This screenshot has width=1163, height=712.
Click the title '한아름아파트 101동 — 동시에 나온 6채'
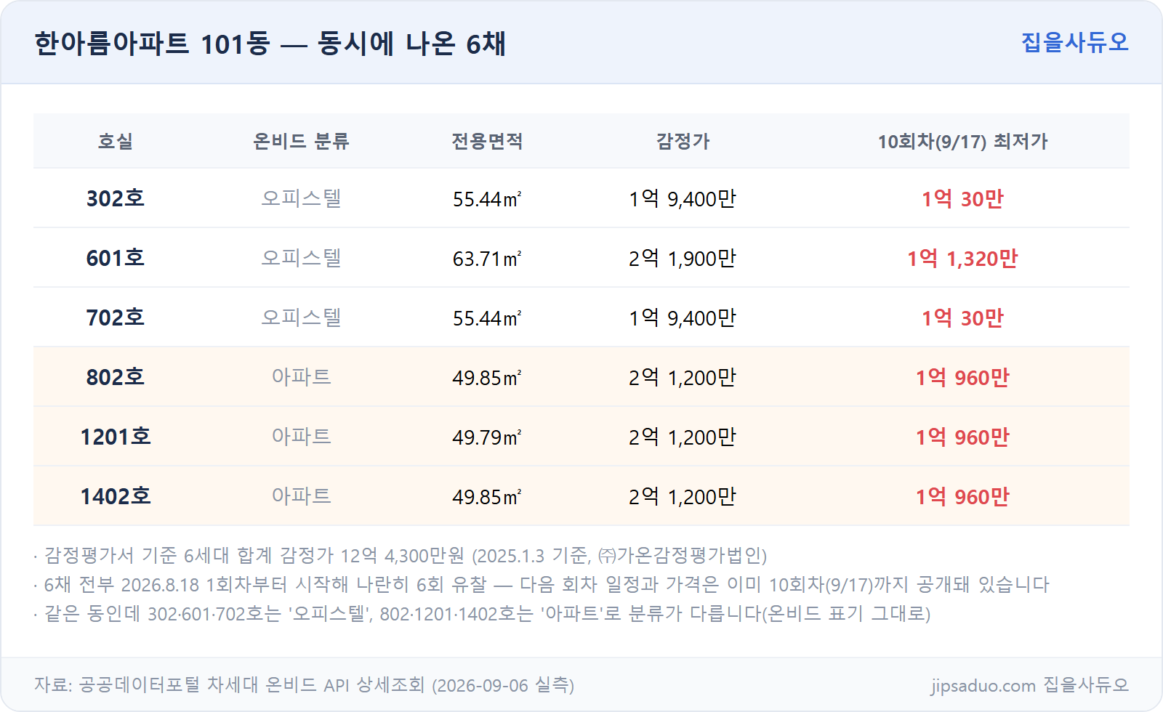click(x=270, y=44)
